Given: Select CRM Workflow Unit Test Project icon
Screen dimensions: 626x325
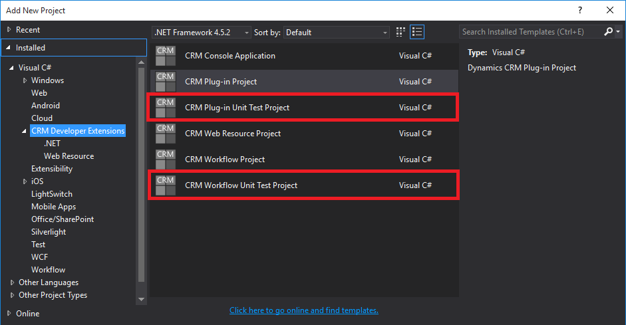Looking at the screenshot, I should click(x=165, y=185).
